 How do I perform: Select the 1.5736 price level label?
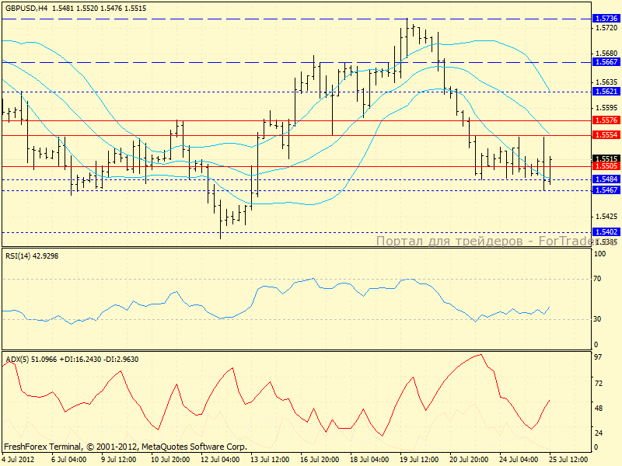tap(605, 18)
